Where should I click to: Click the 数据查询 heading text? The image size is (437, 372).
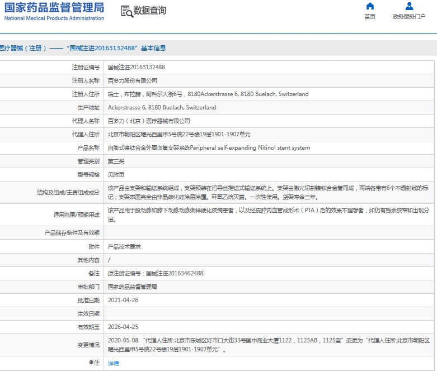pyautogui.click(x=149, y=11)
